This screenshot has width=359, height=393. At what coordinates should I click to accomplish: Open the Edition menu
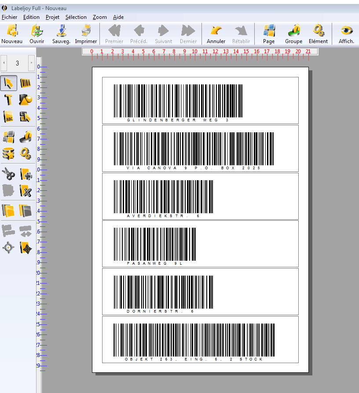click(31, 17)
